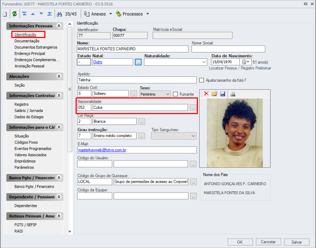Collapse the Banco Pgto / Financeiro header
Image resolution: width=316 pixels, height=248 pixels.
pyautogui.click(x=59, y=178)
